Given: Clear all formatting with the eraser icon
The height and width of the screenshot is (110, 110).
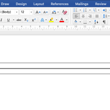Looking at the screenshot, I should point(65,12).
